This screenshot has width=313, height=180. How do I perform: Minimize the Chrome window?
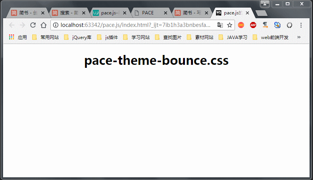(x=277, y=4)
